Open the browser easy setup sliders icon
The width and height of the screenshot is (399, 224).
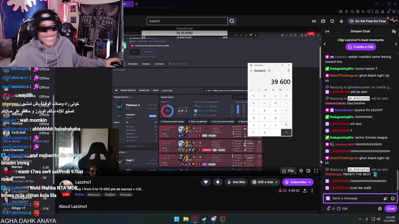point(394,12)
